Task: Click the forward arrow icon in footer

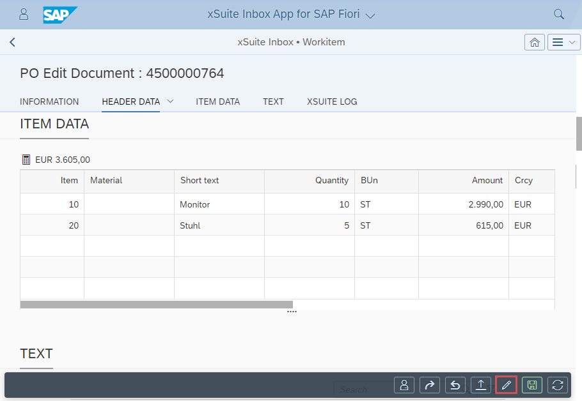Action: (429, 385)
